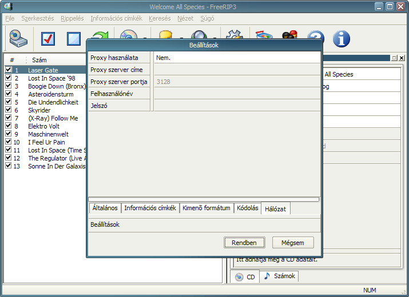Uncheck track 8 Elektro Volt
The image size is (409, 297).
click(x=9, y=126)
